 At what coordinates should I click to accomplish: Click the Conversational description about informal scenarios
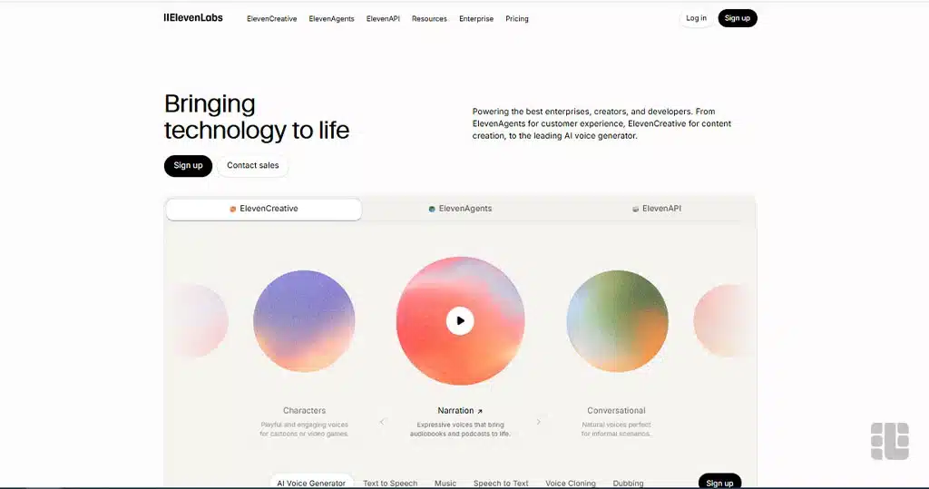coord(616,429)
